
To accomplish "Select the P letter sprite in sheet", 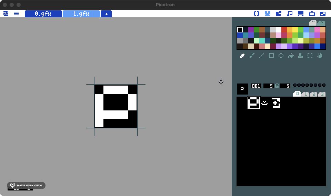I will coord(253,102).
